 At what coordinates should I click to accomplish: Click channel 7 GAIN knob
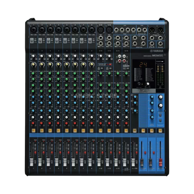83,56
